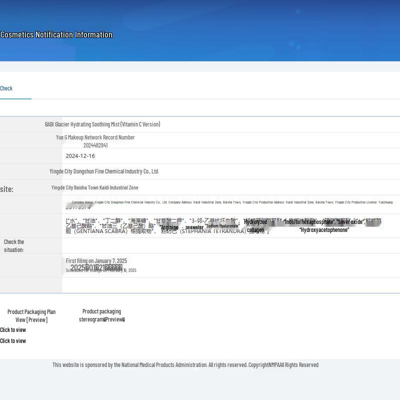Click the Company Name details line

tap(232, 202)
